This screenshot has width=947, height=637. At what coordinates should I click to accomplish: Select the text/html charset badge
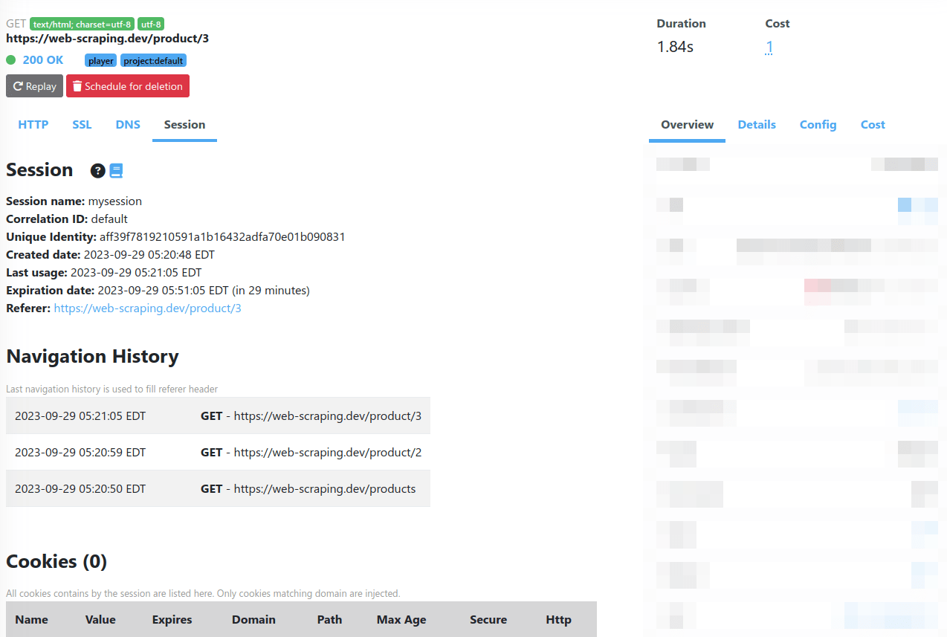pos(81,23)
